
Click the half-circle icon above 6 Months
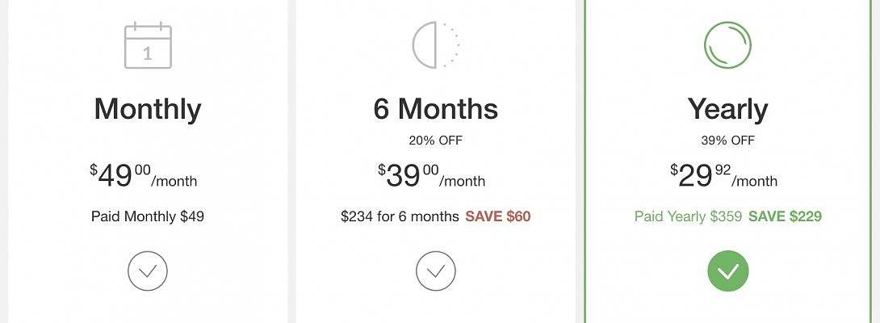(435, 44)
